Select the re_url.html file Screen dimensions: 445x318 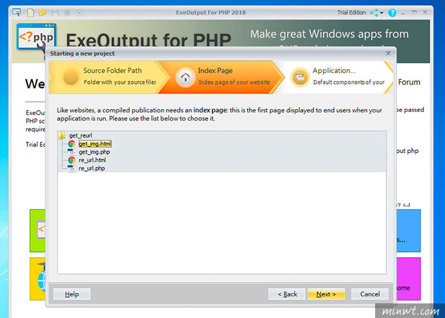click(x=92, y=160)
